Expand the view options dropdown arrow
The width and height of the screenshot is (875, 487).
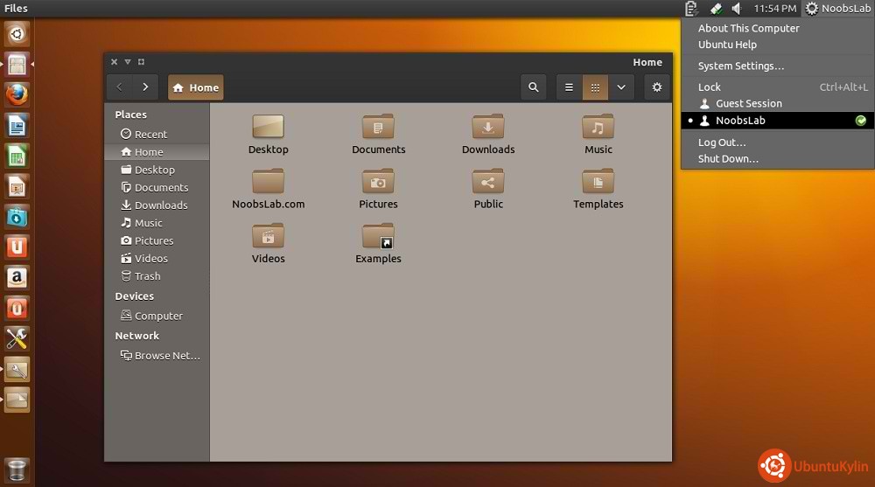pyautogui.click(x=620, y=87)
